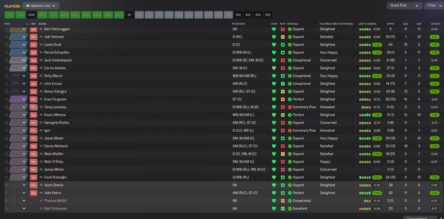
Task: Click Simon Adingra's yellow sharpness icon
Action: tap(283, 91)
